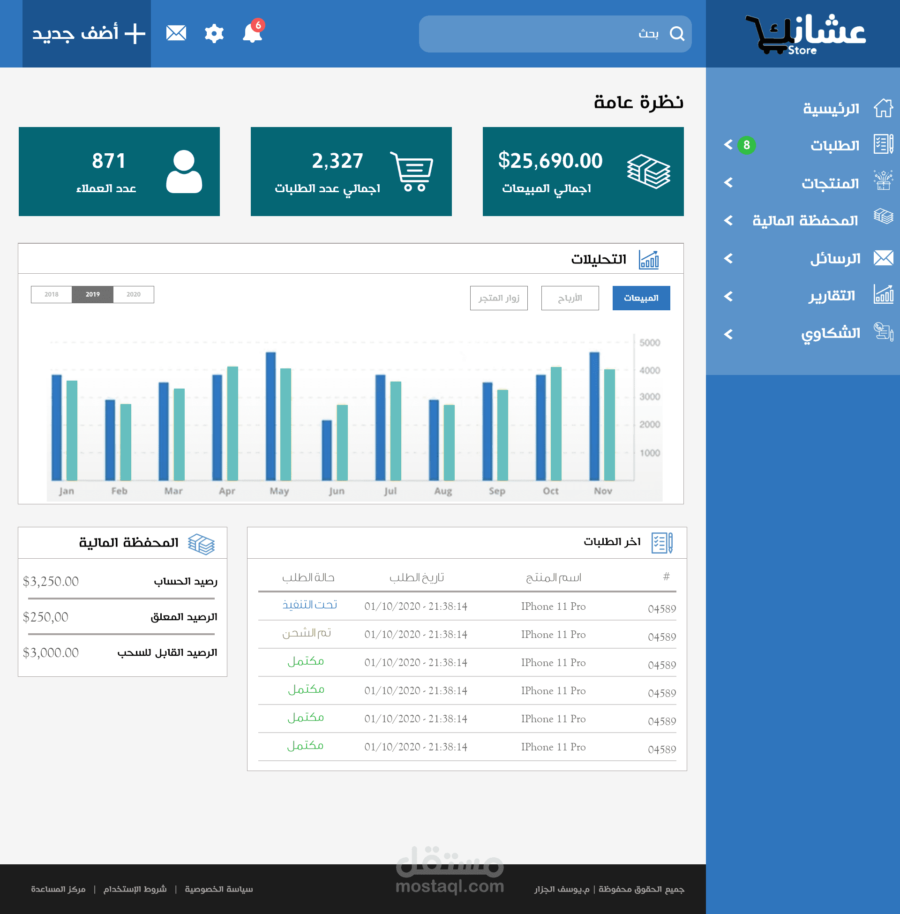Click the complaints icon in sidebar
Image resolution: width=900 pixels, height=914 pixels.
883,332
